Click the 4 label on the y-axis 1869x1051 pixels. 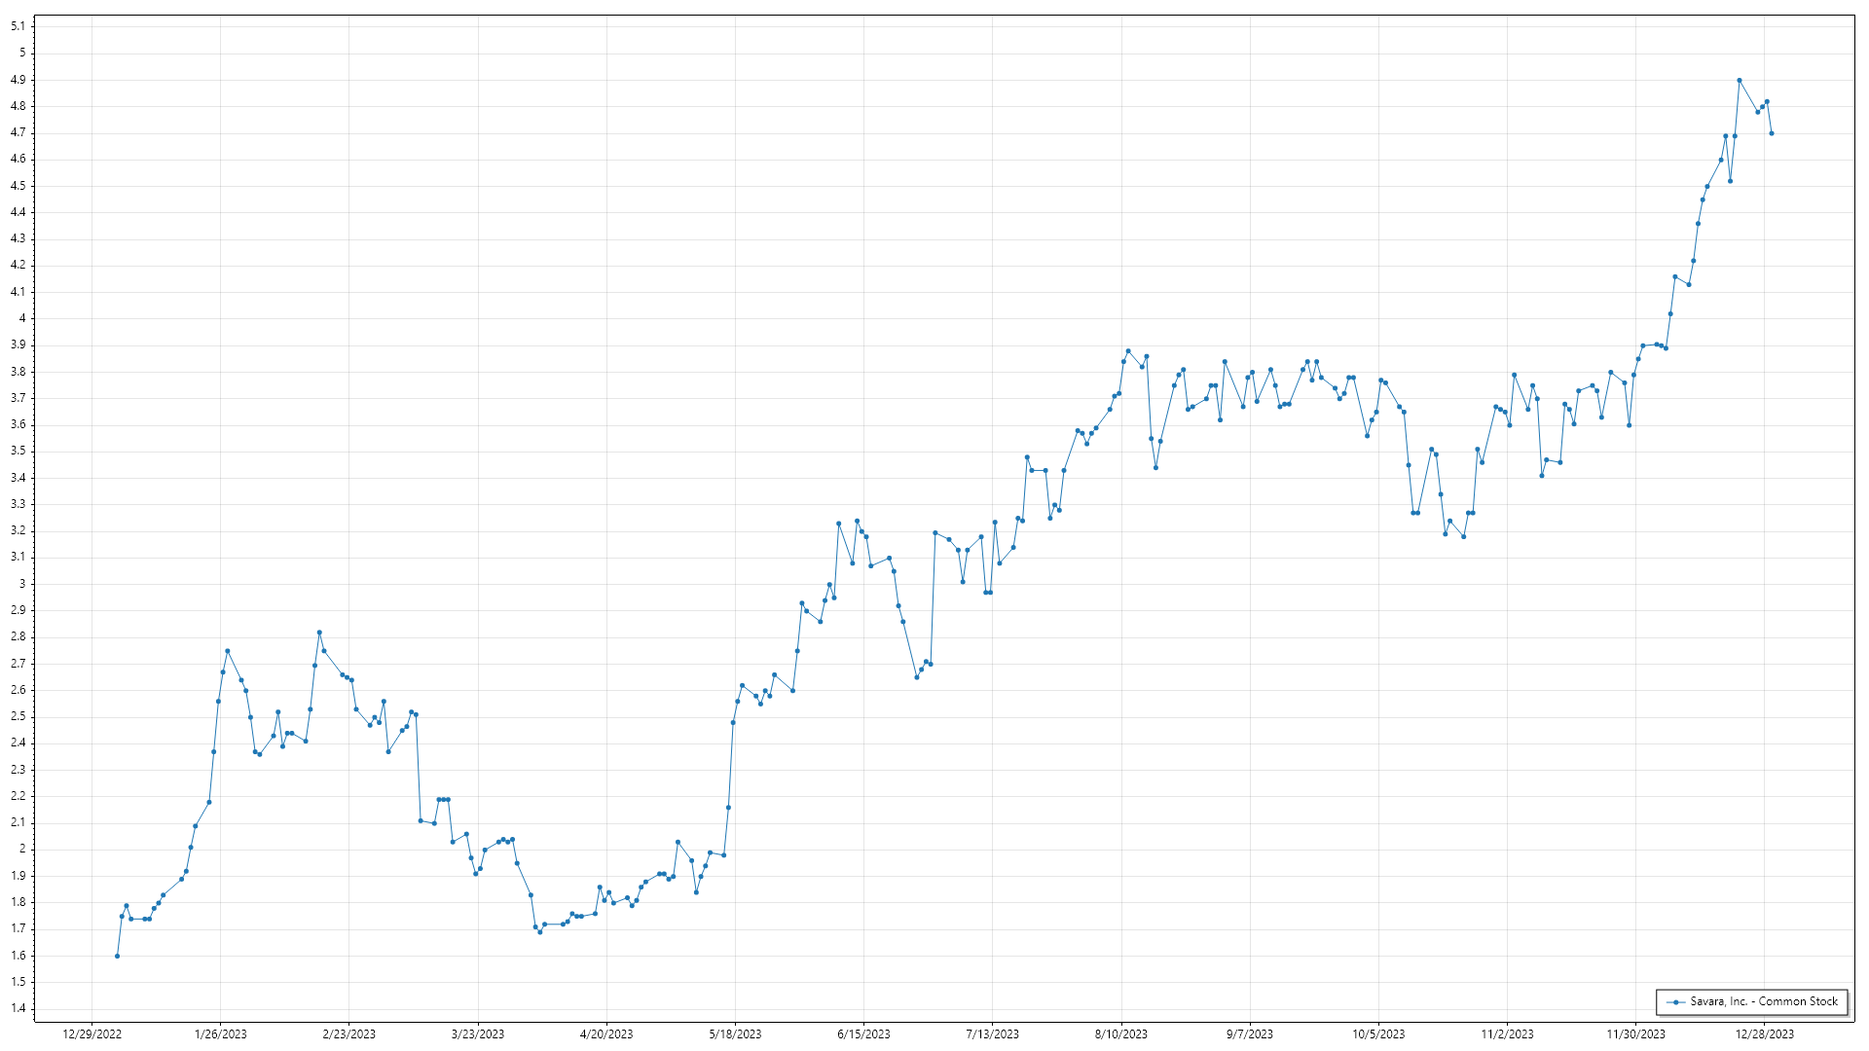(x=22, y=318)
